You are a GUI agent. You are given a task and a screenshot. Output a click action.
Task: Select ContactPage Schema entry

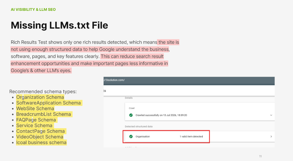40,131
